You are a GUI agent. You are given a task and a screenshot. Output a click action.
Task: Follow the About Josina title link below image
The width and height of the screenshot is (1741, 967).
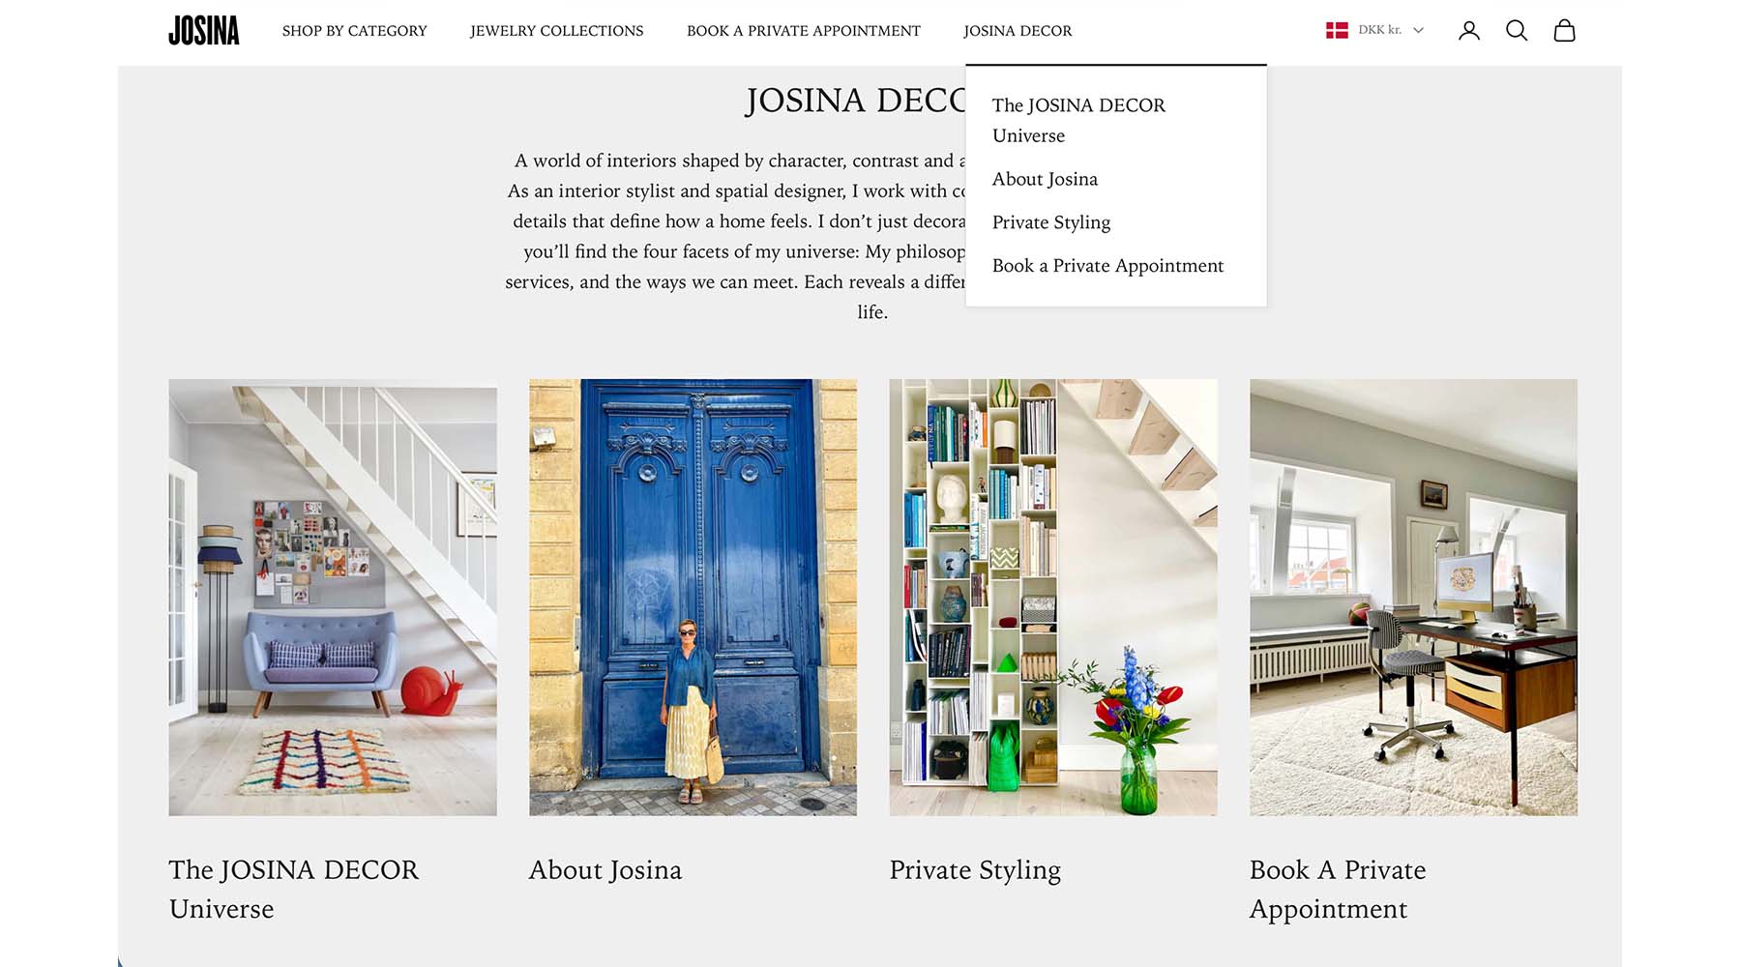coord(605,870)
